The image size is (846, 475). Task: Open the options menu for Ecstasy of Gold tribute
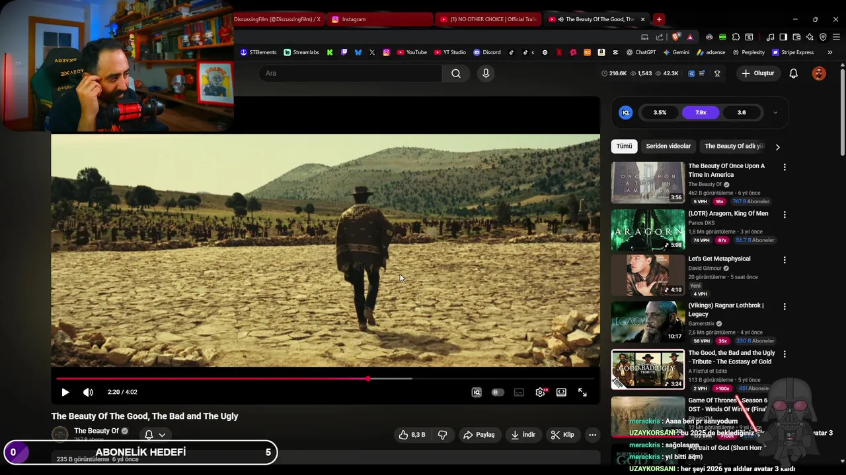point(785,354)
